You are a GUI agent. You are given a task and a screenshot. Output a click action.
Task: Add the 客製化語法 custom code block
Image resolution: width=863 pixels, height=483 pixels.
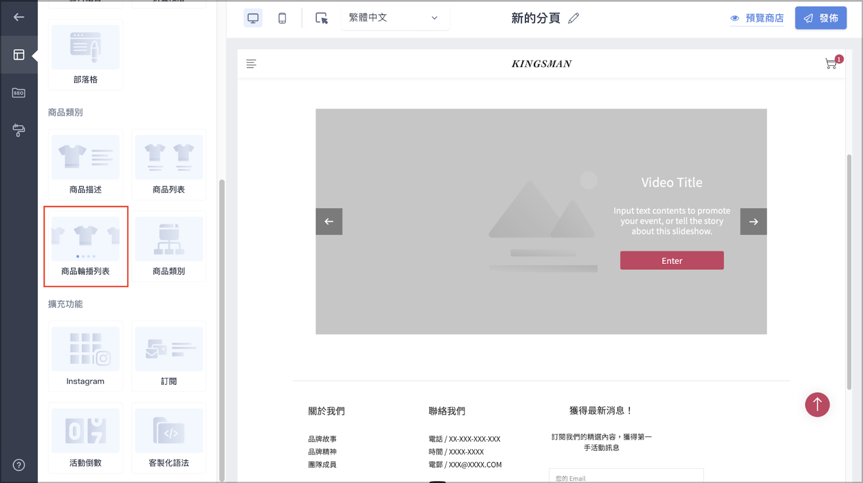pos(169,438)
